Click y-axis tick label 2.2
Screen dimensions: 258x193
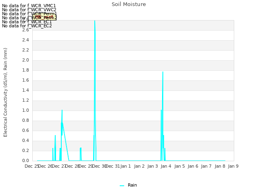(25, 50)
